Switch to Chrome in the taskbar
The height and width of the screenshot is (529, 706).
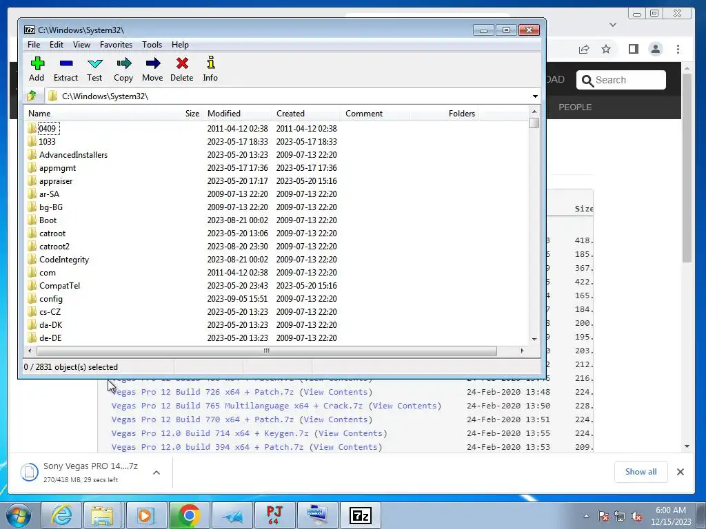[189, 515]
